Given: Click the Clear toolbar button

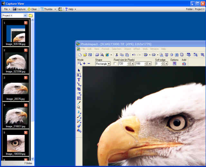Looking at the screenshot, I should (32, 9).
